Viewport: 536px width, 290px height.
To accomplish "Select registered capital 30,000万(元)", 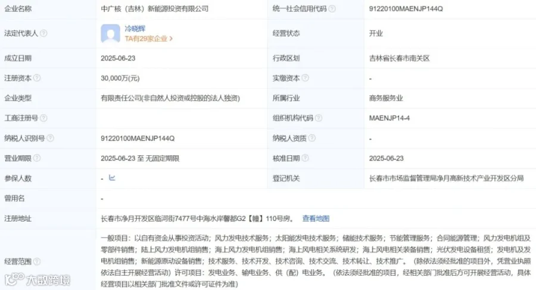I will [x=120, y=79].
